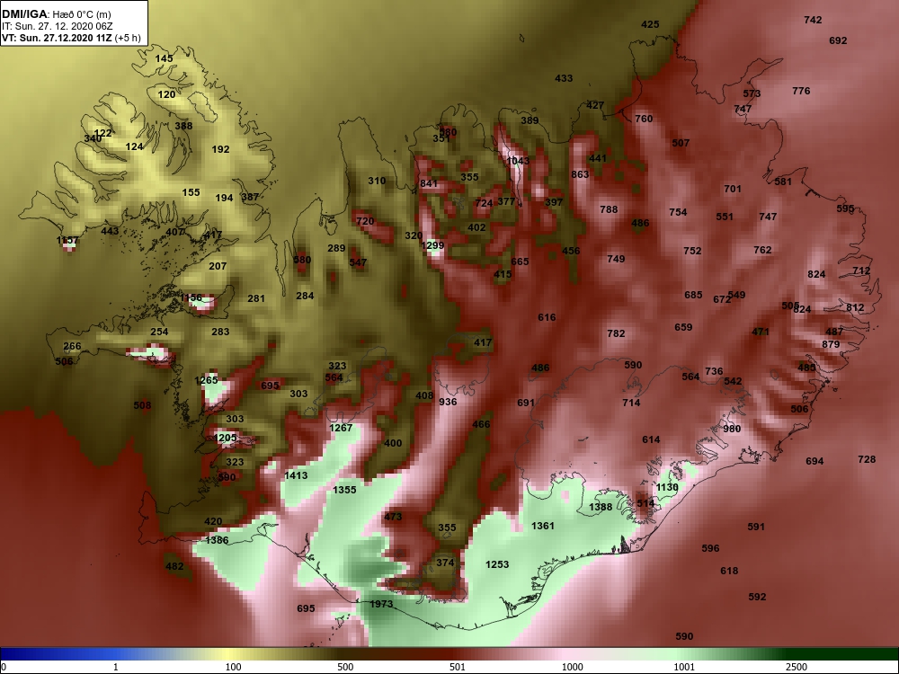Image resolution: width=899 pixels, height=674 pixels.
Task: Click the 936 height label
Action: pyautogui.click(x=448, y=402)
